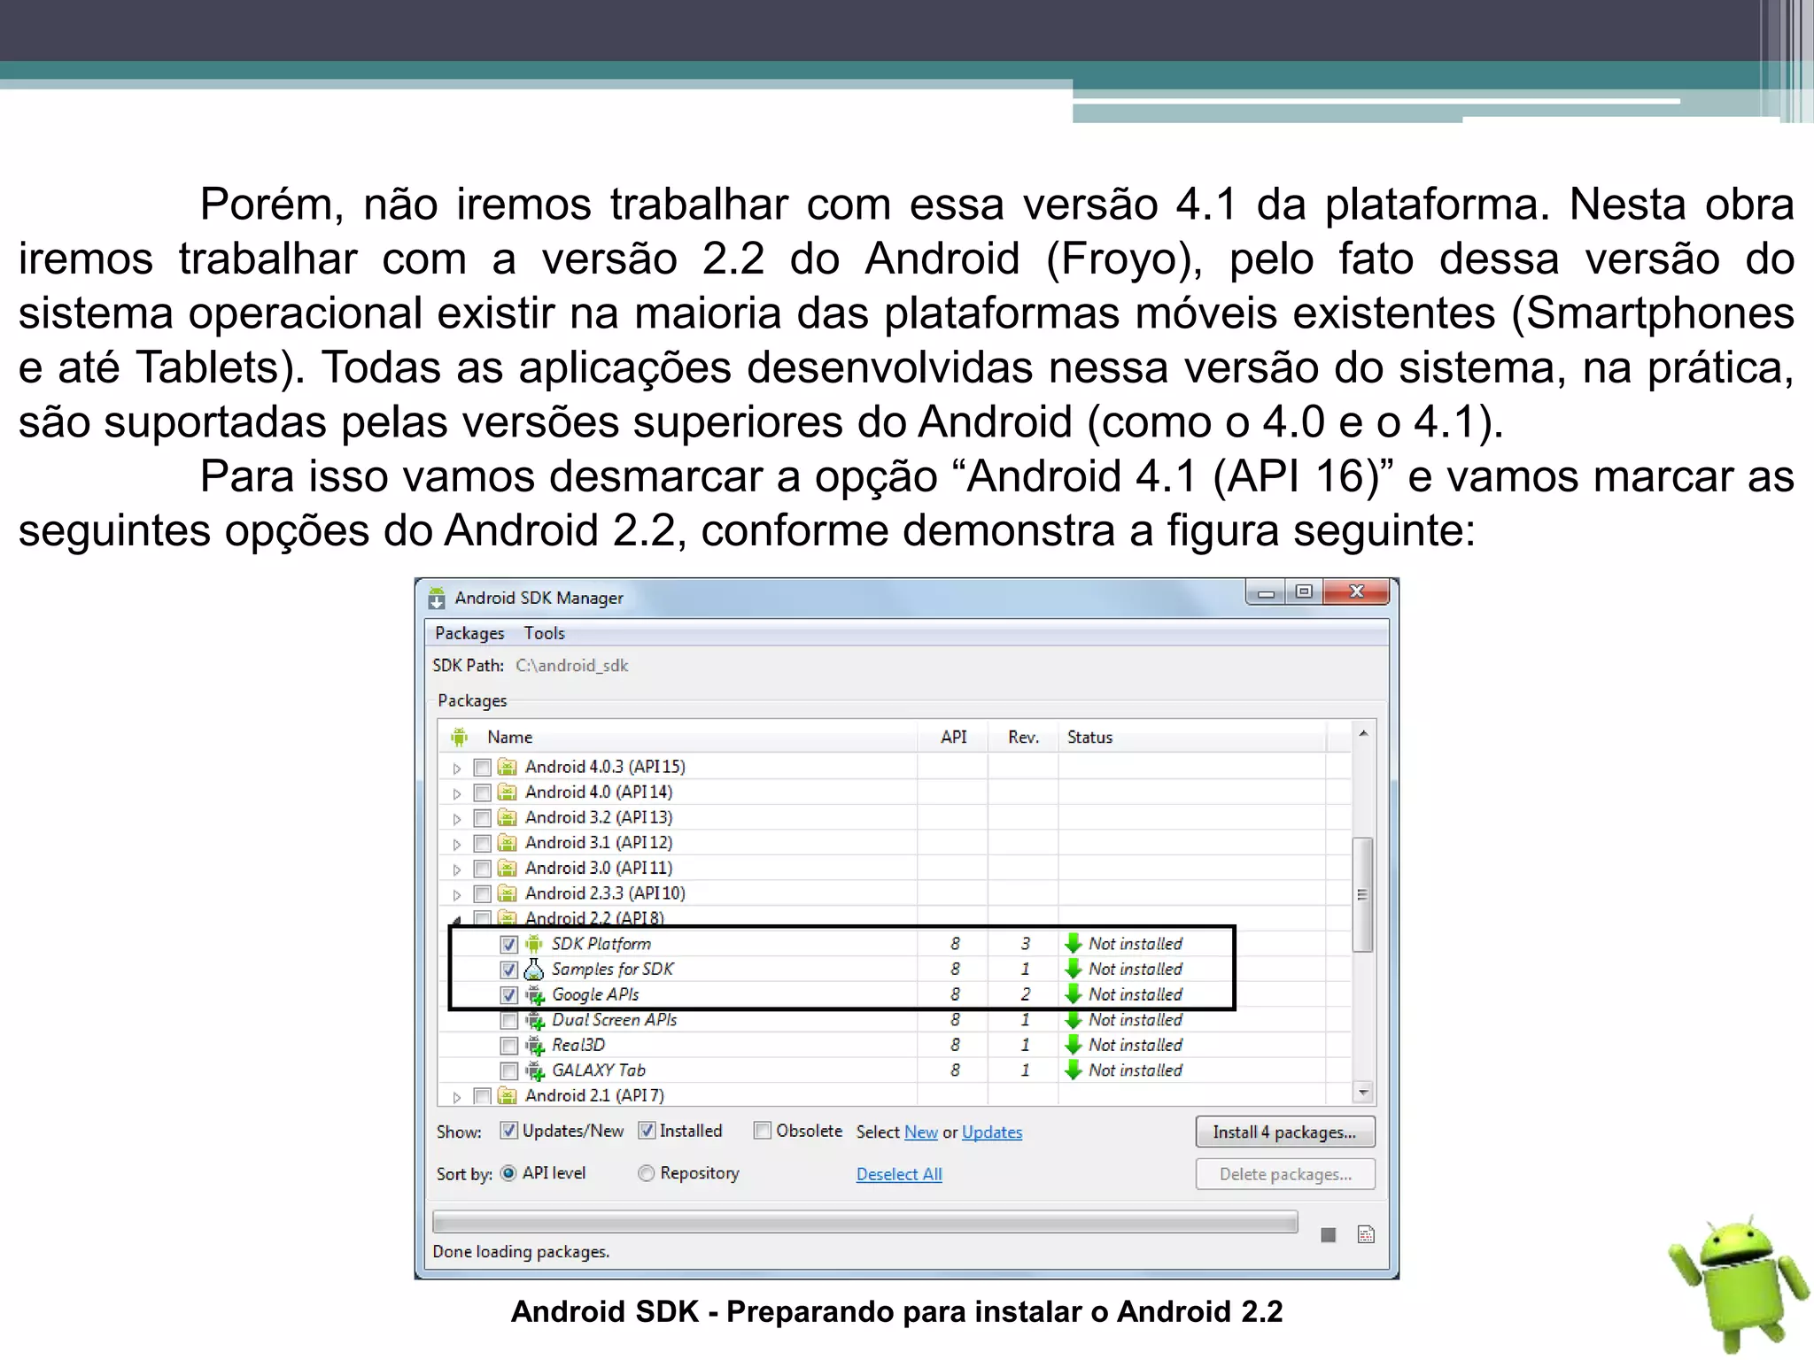This screenshot has height=1360, width=1814.
Task: Expand the Android 3.0 (API 11) node
Action: [457, 869]
